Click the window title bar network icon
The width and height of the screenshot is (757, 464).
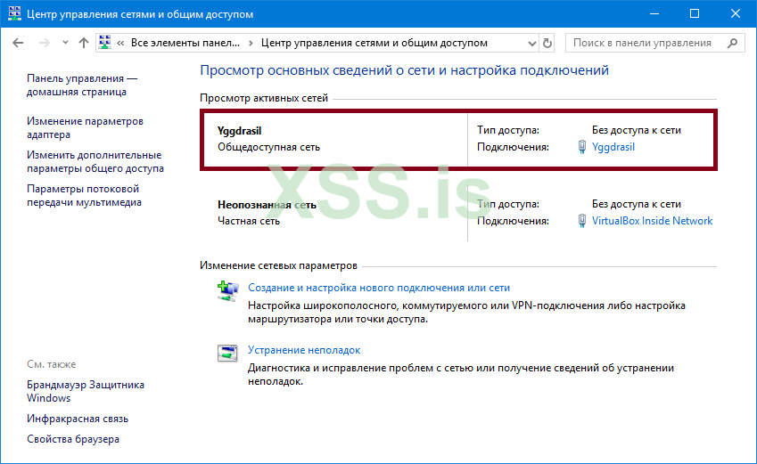point(14,13)
